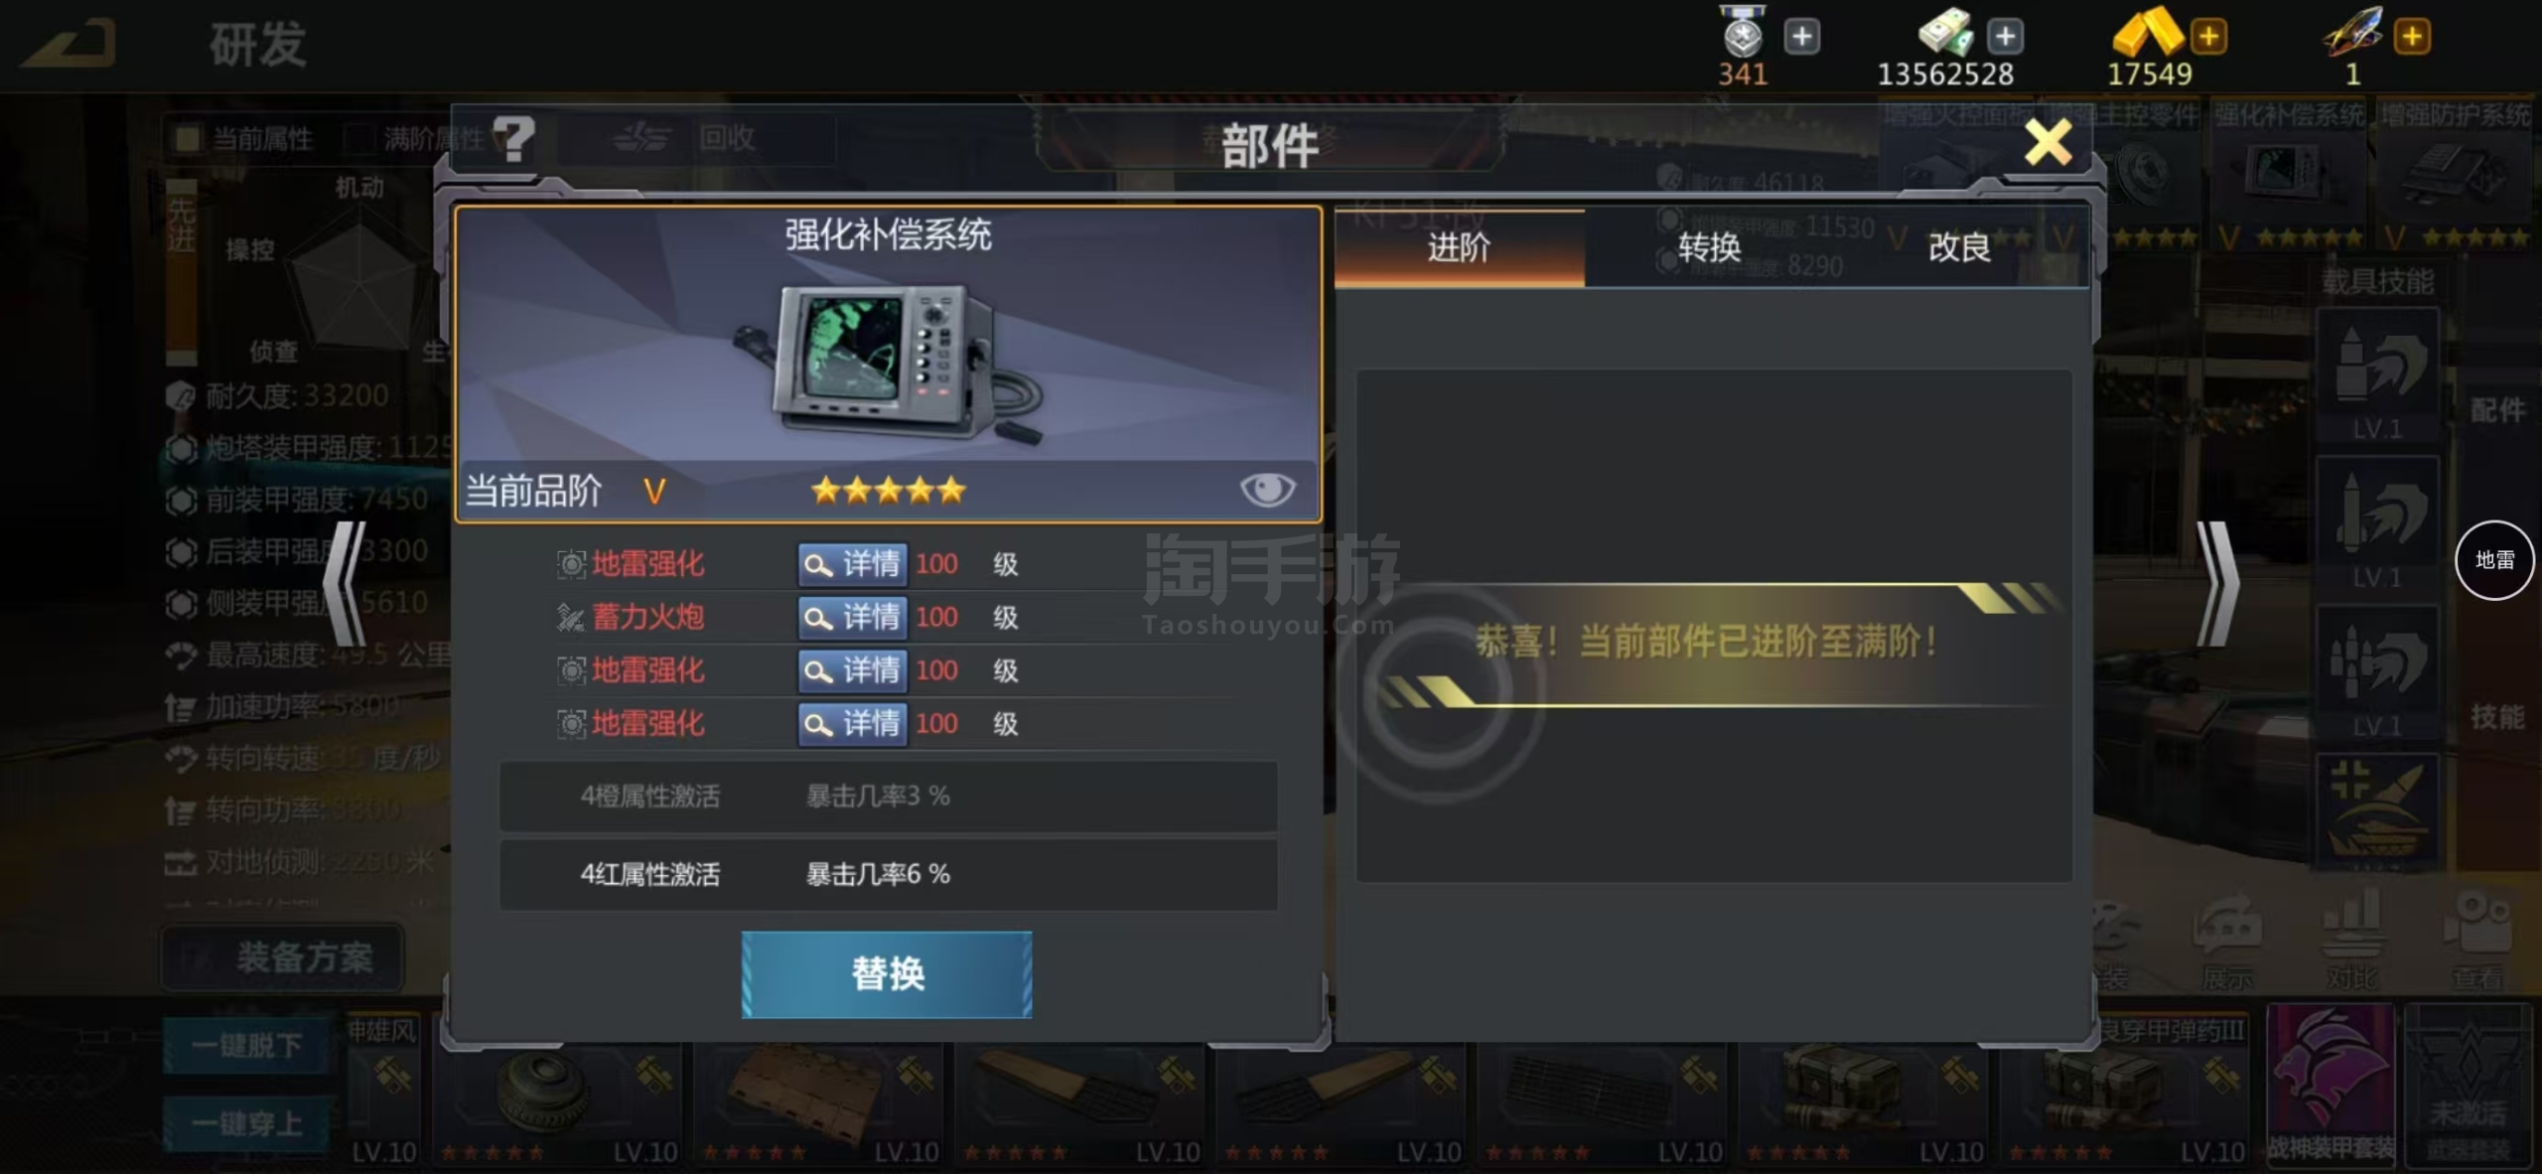Go back using top-left arrow icon
This screenshot has width=2542, height=1174.
pos(70,44)
